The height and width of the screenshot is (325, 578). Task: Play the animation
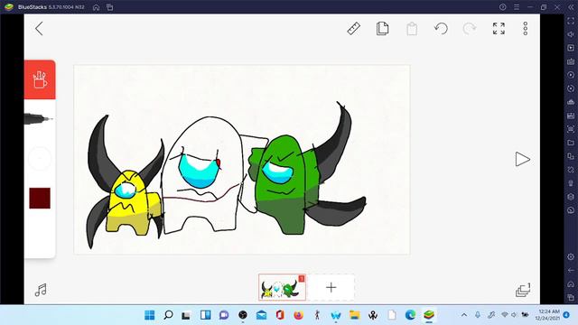pos(522,159)
